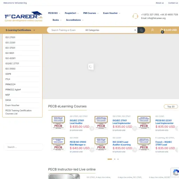Expand the PECB ISO menu
This screenshot has height=179, width=179.
pos(54,13)
